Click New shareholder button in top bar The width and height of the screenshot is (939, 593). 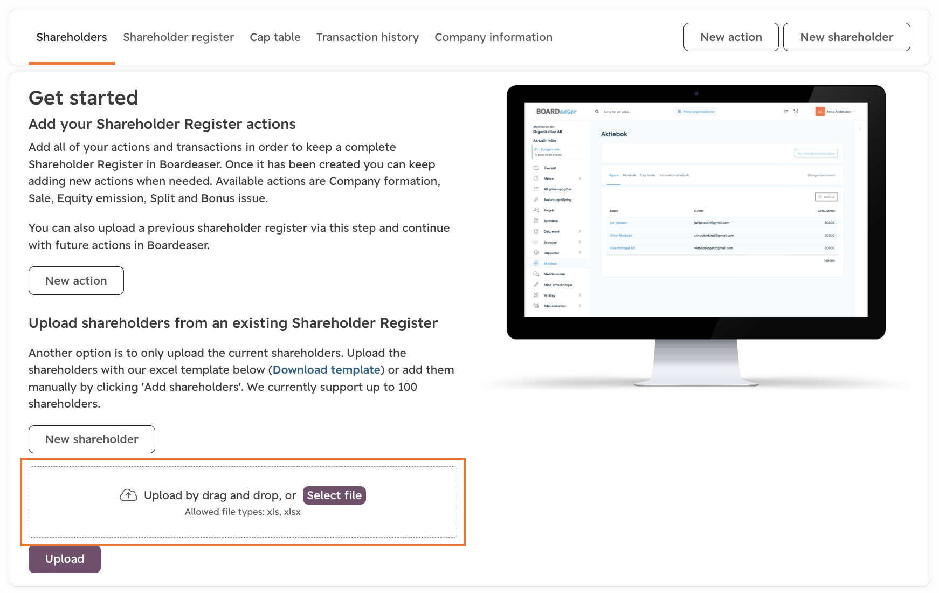point(846,37)
